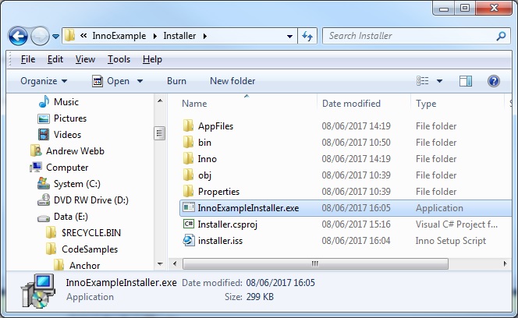
Task: Toggle the preview pane
Action: click(466, 81)
